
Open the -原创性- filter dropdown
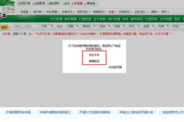click(x=89, y=26)
